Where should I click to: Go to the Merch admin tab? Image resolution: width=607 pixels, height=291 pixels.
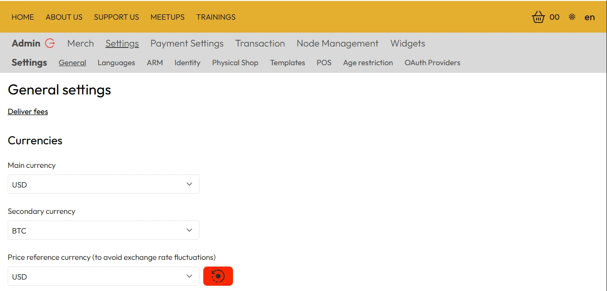click(x=81, y=44)
